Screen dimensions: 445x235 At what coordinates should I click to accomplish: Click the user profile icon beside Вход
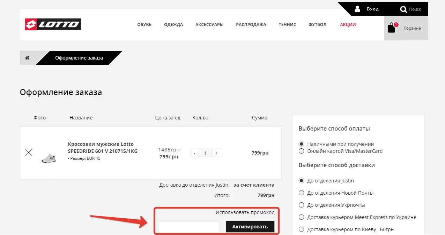click(x=357, y=9)
